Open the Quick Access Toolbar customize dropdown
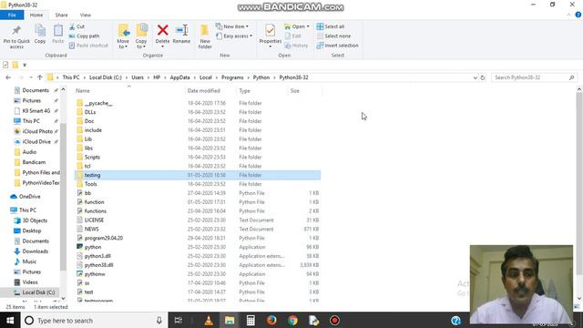Screen dimensions: 583x328 click(x=25, y=65)
